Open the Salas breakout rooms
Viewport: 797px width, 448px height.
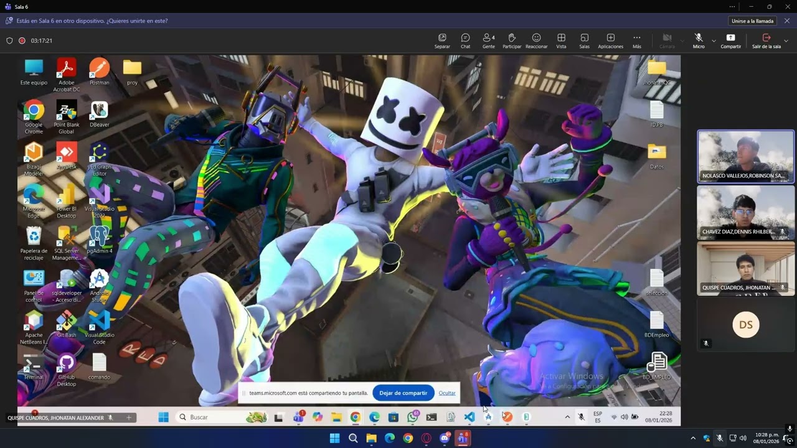[584, 41]
